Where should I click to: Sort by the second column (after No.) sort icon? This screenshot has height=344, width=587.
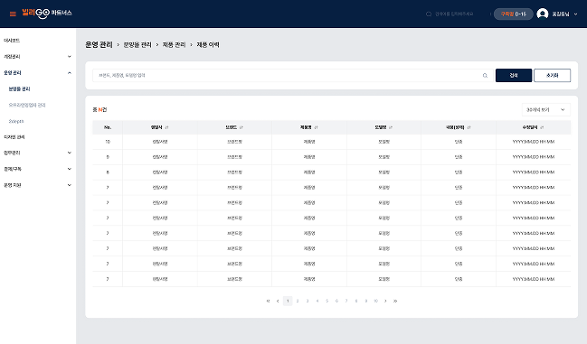pyautogui.click(x=167, y=127)
